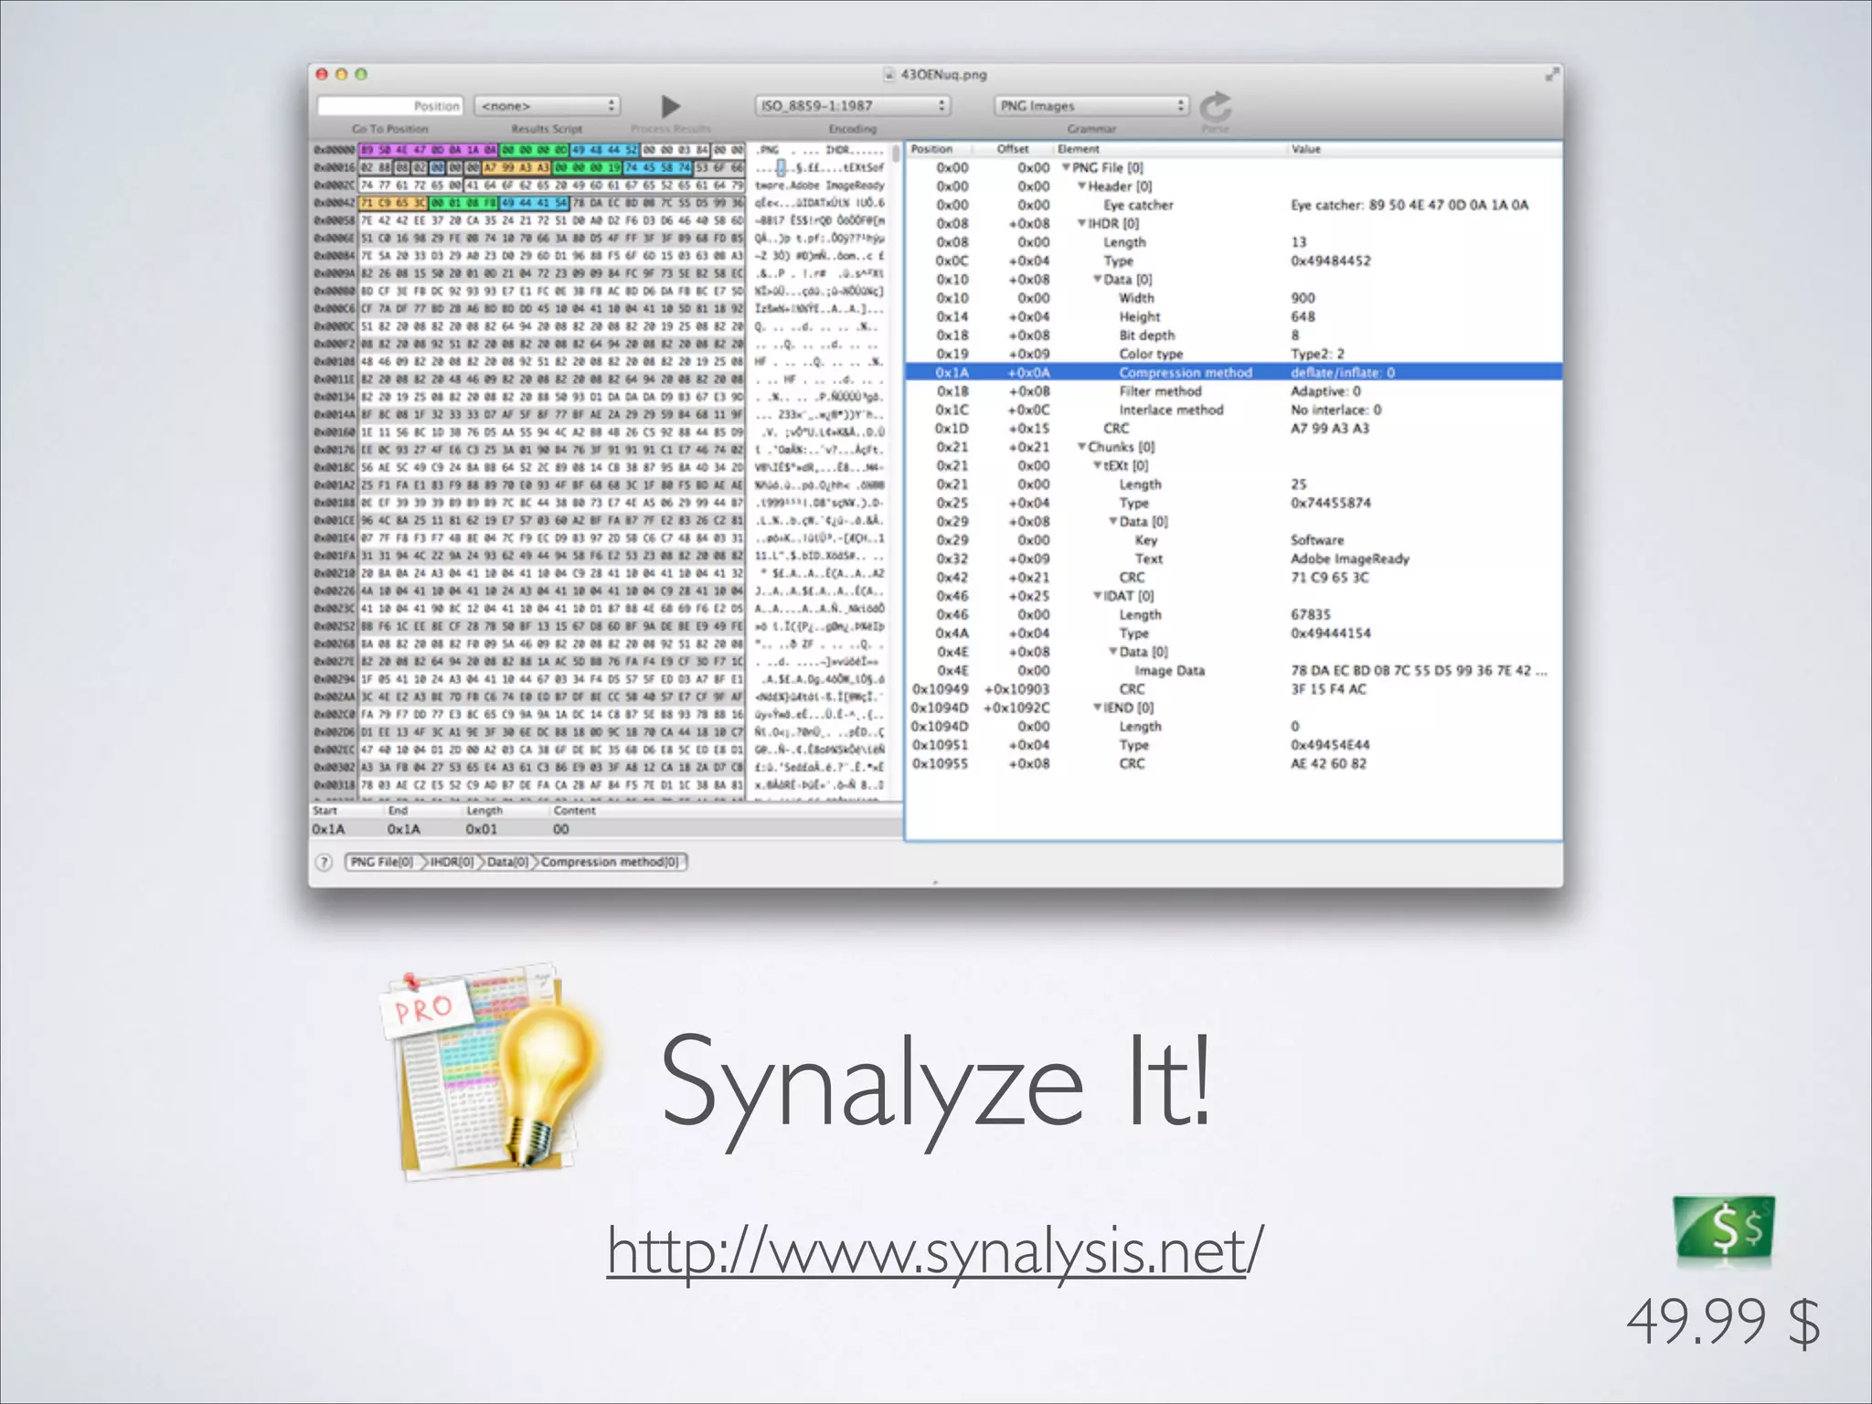This screenshot has width=1872, height=1404.
Task: Open the http://www.synalysis.net/ link
Action: (935, 1250)
